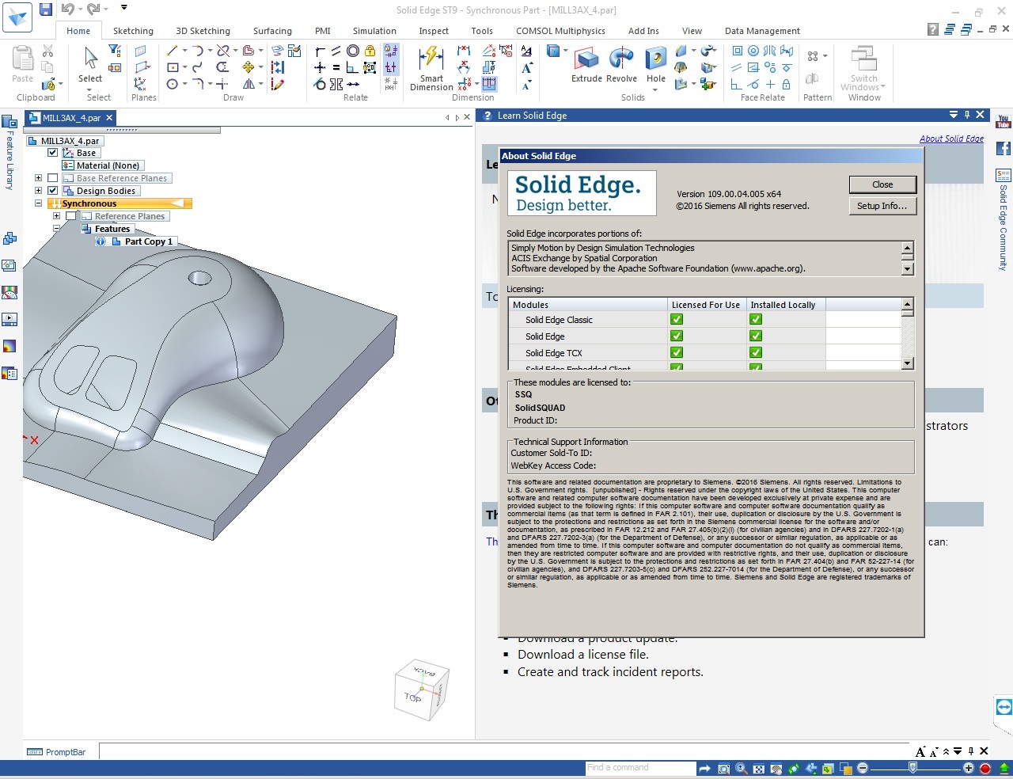Click the Setup Info button
Screen dimensions: 1013x779
click(882, 206)
